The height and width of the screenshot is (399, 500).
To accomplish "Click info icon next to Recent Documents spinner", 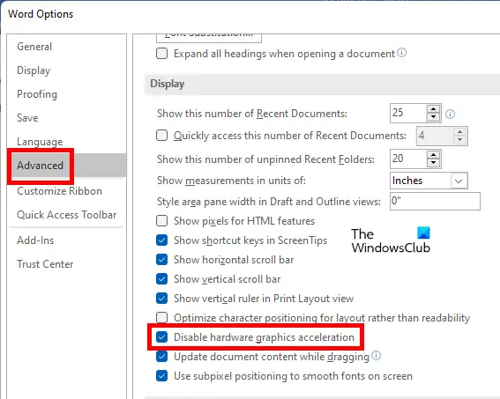I will [450, 114].
